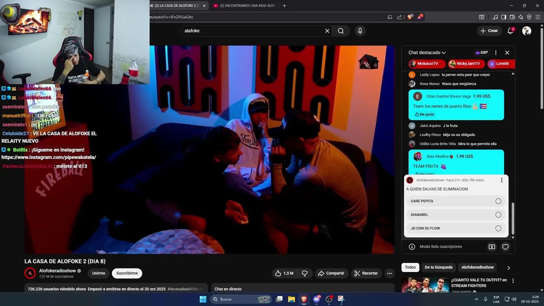Open three-dot menu on ¿CUANTO VALE TU OUTFIT? video
This screenshot has height=306, width=544.
513,281
